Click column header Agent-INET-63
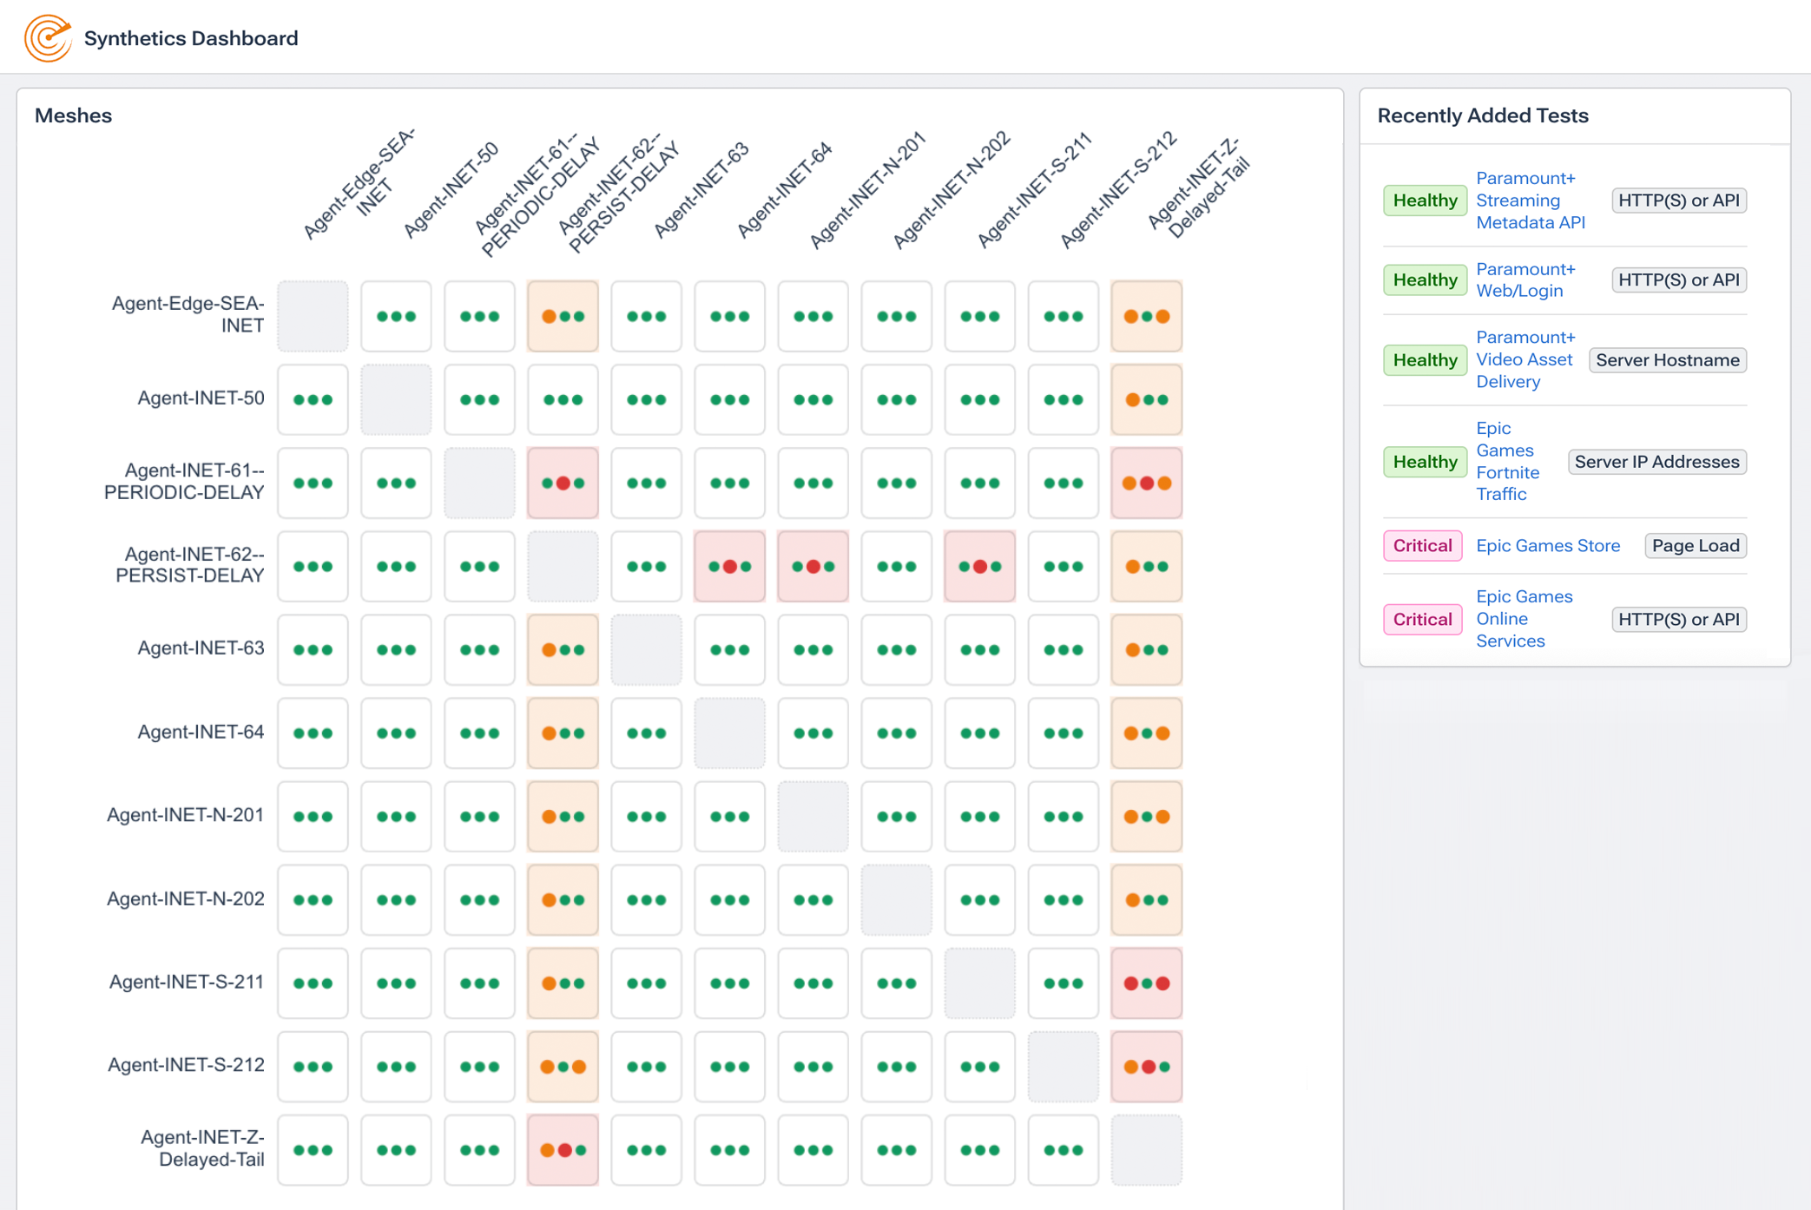The height and width of the screenshot is (1210, 1811). 700,190
